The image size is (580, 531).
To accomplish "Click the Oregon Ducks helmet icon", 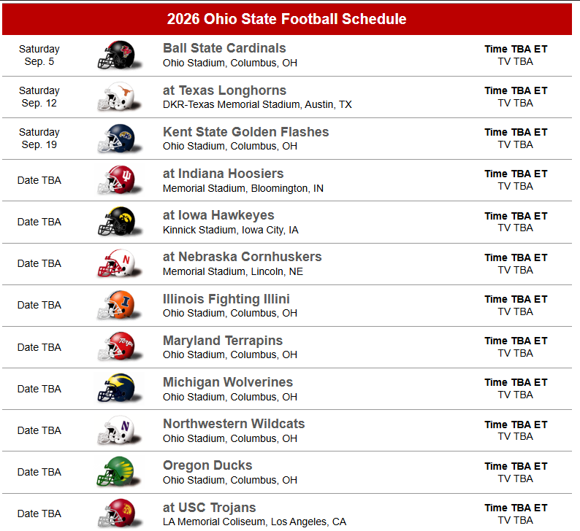I will coord(115,472).
